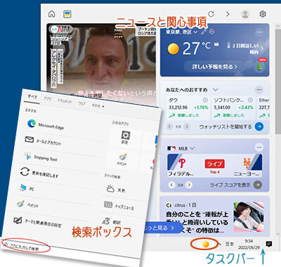Go to next stocks page

186,126
